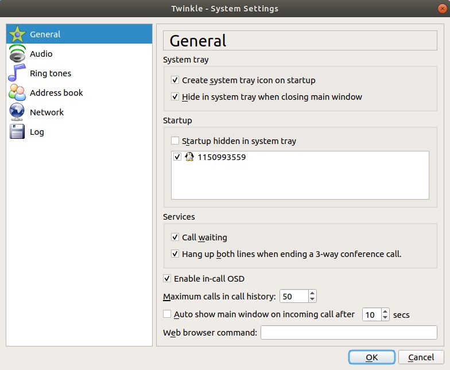Confirm settings with OK button

pyautogui.click(x=372, y=357)
